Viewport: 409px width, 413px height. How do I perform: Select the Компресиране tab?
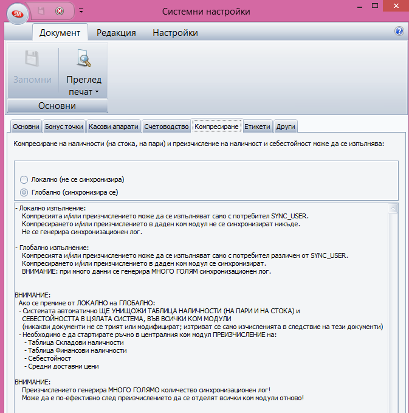pyautogui.click(x=216, y=127)
